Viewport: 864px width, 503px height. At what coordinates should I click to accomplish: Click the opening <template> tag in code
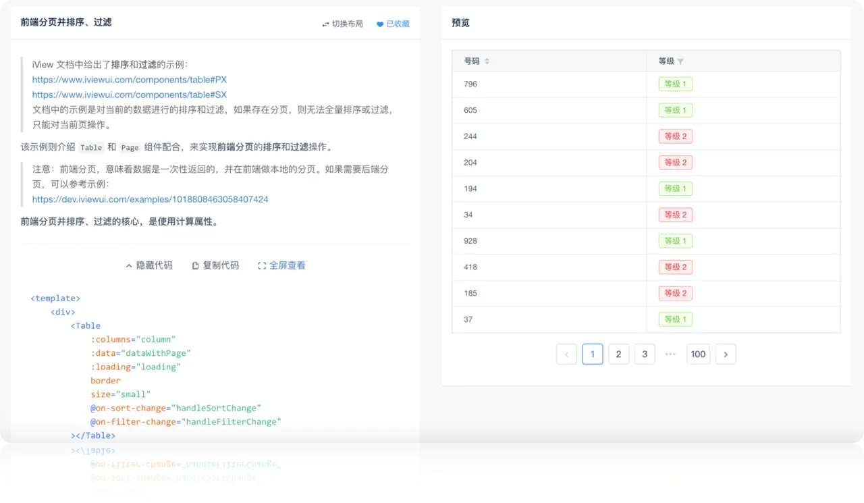(55, 298)
